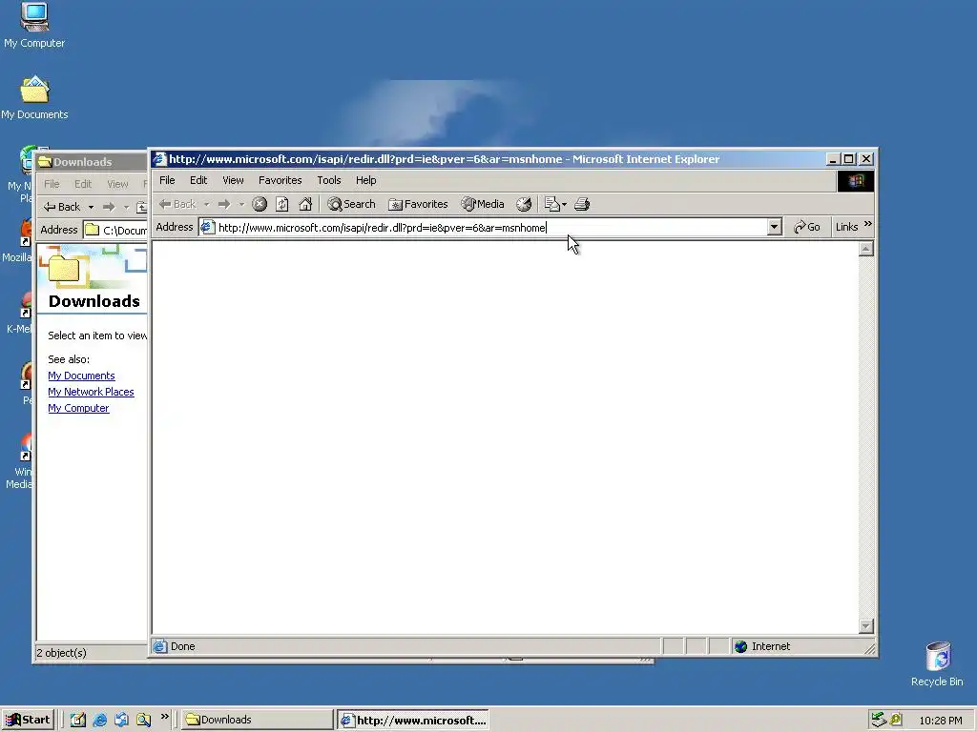Click the Downloads window address path field
This screenshot has width=977, height=732.
coord(115,231)
